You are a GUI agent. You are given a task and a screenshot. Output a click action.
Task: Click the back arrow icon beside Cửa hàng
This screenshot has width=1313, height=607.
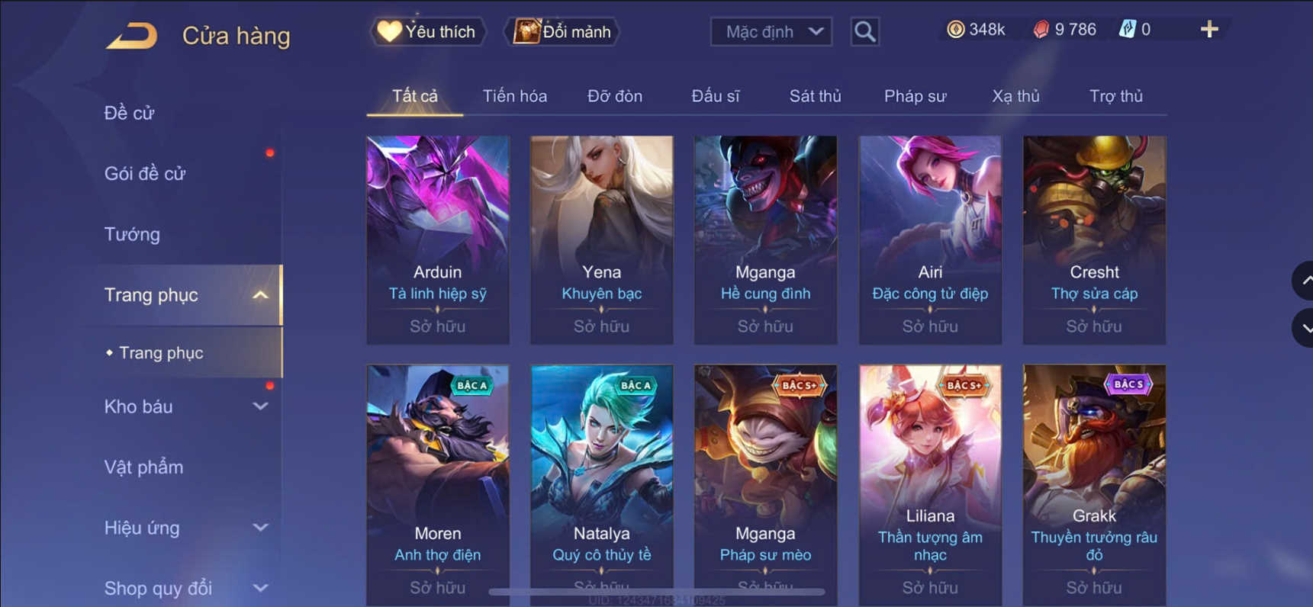click(x=132, y=35)
